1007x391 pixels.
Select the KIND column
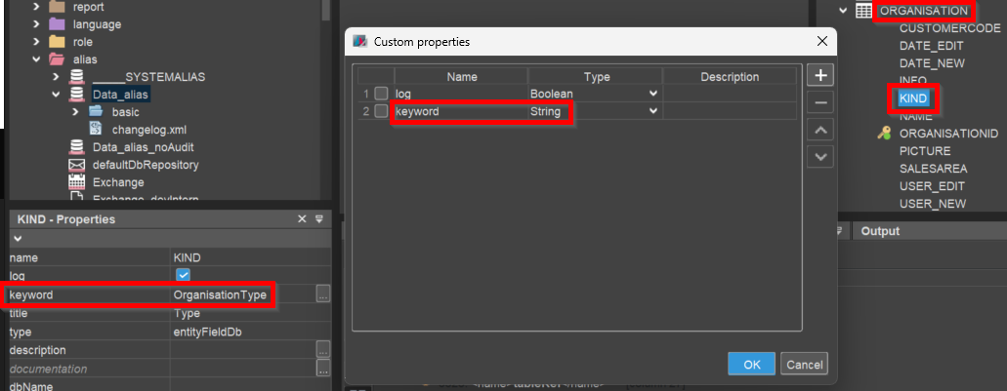pos(913,98)
